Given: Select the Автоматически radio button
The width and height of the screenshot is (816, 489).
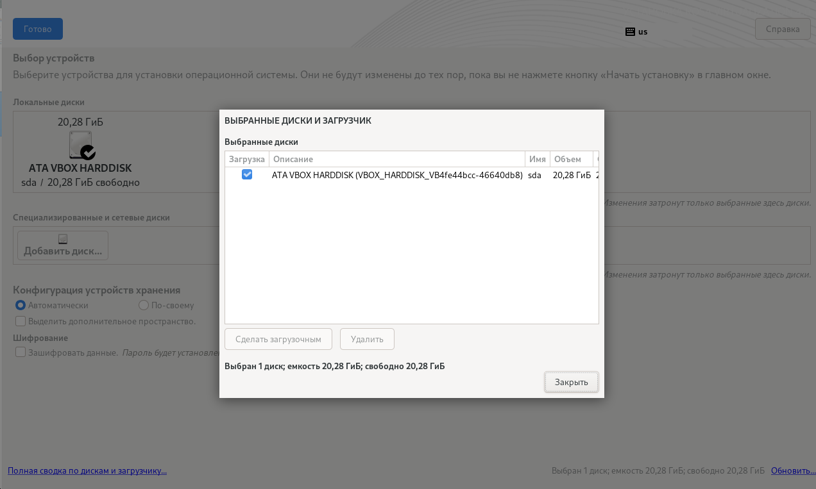Looking at the screenshot, I should (x=21, y=305).
